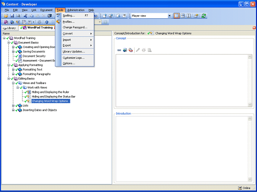This screenshot has width=257, height=192.
Task: Switch to the Library tab
Action: [x=10, y=28]
